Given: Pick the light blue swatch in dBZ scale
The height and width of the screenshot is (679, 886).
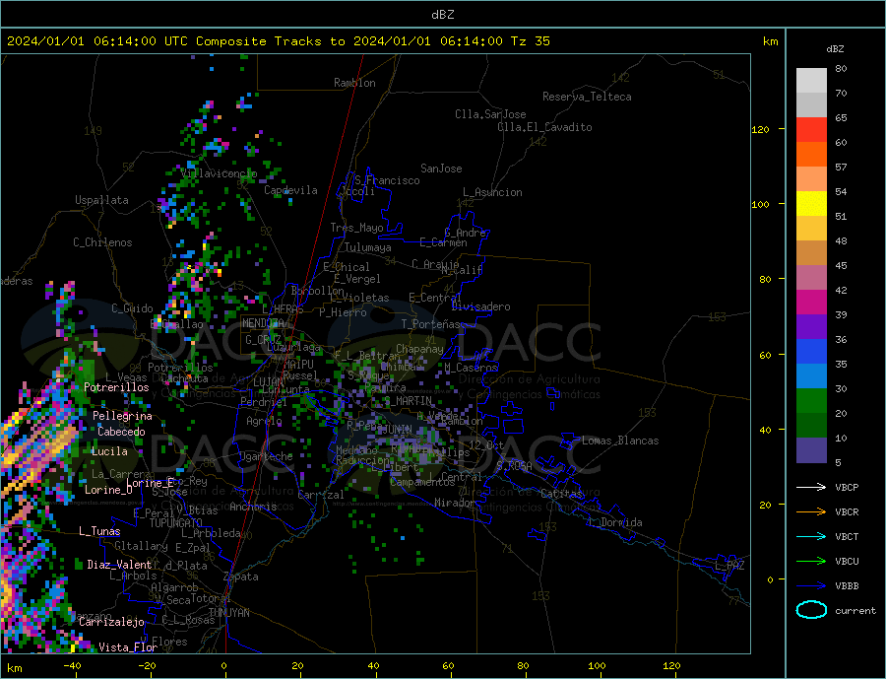Looking at the screenshot, I should 811,376.
